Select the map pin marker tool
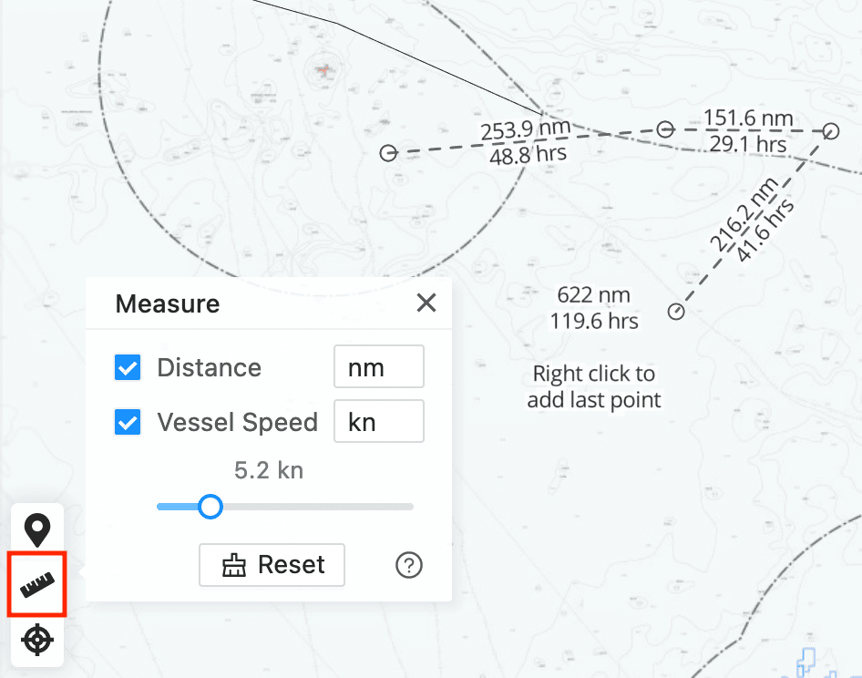The width and height of the screenshot is (862, 678). pyautogui.click(x=37, y=530)
